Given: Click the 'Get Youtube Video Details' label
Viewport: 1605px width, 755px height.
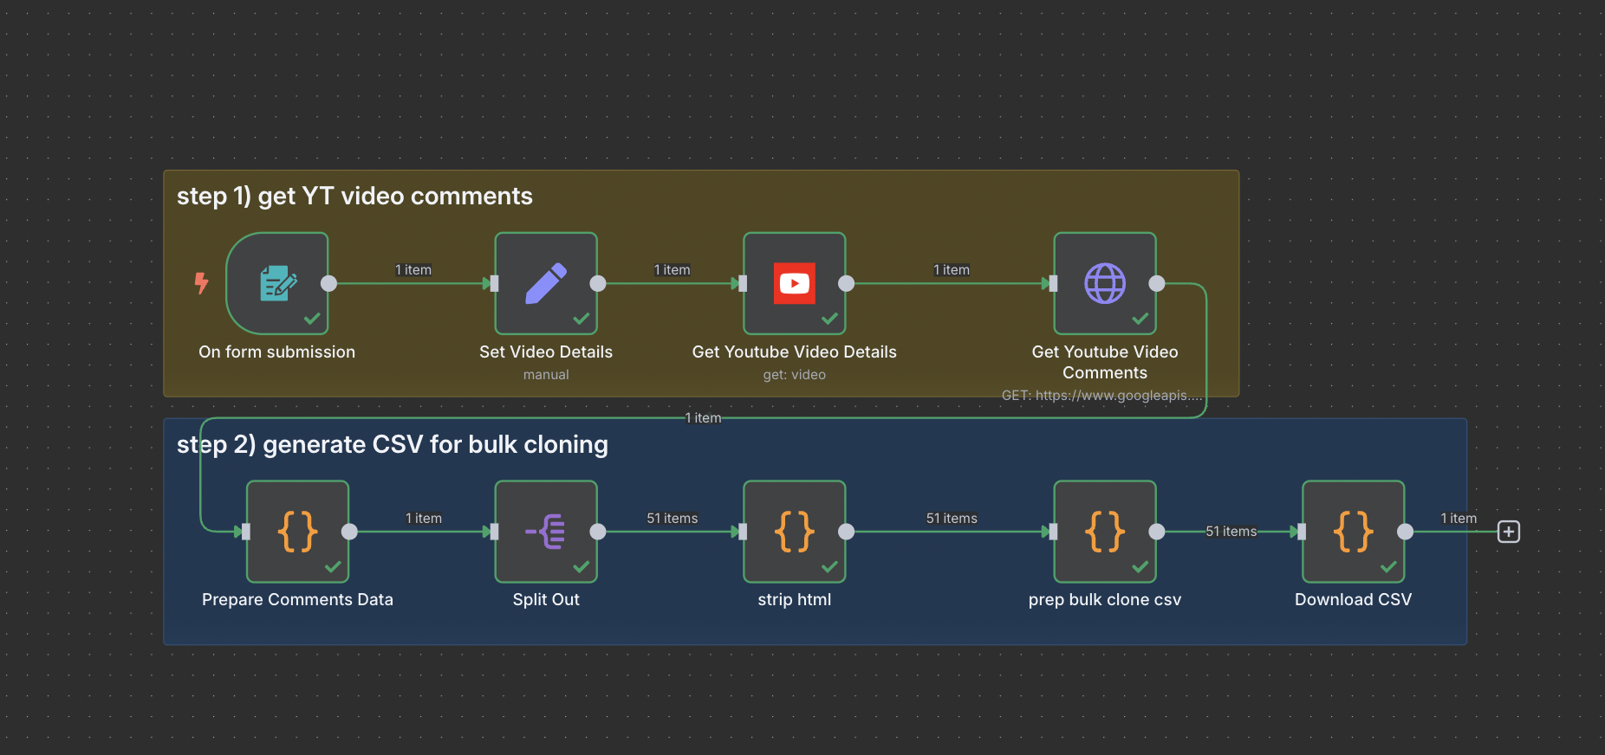Looking at the screenshot, I should (x=795, y=352).
